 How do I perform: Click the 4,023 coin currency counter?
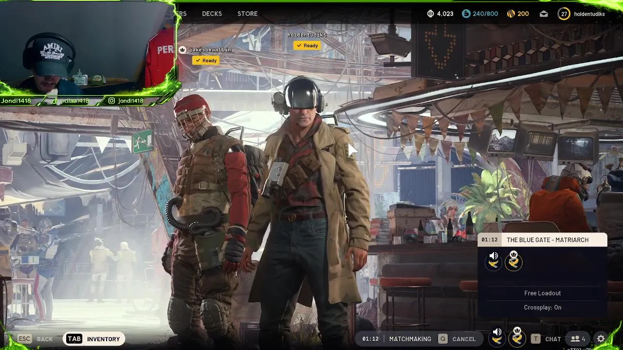pos(440,14)
